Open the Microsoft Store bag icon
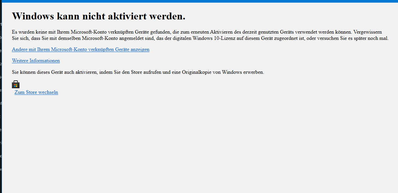The width and height of the screenshot is (398, 193). [x=16, y=84]
